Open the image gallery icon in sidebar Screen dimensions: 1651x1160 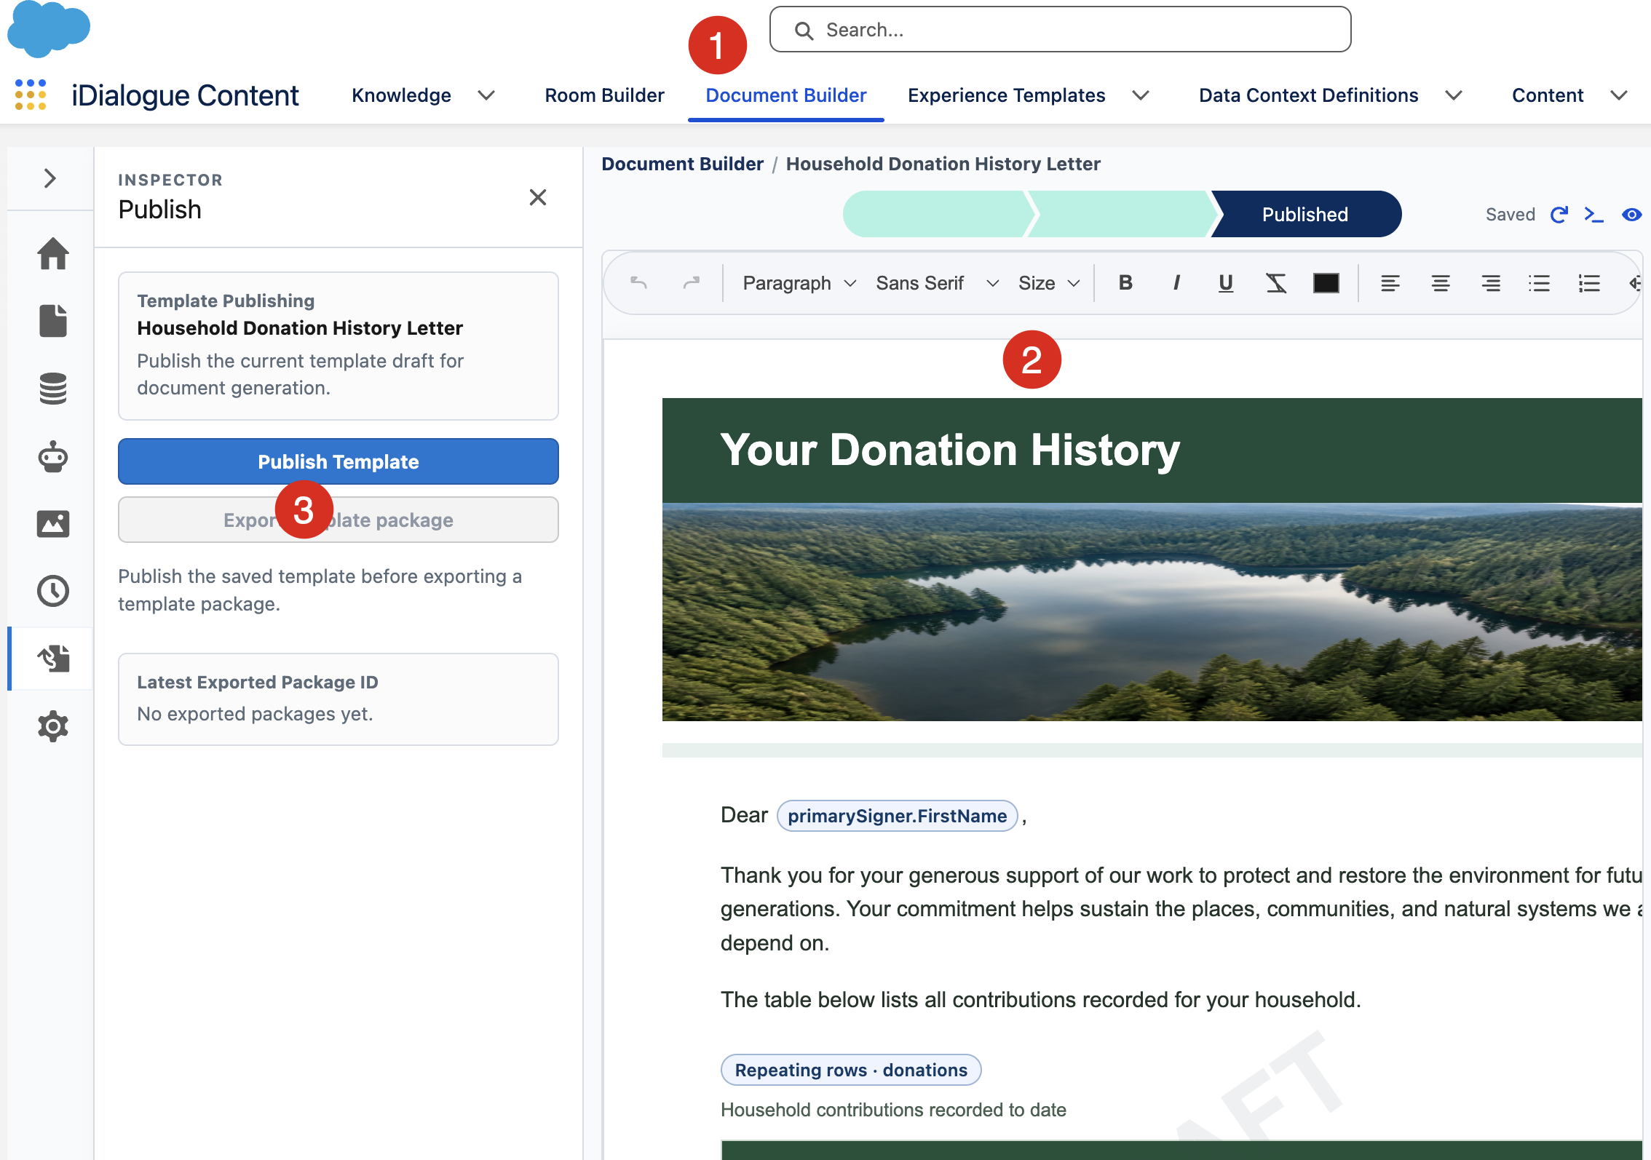pyautogui.click(x=53, y=523)
